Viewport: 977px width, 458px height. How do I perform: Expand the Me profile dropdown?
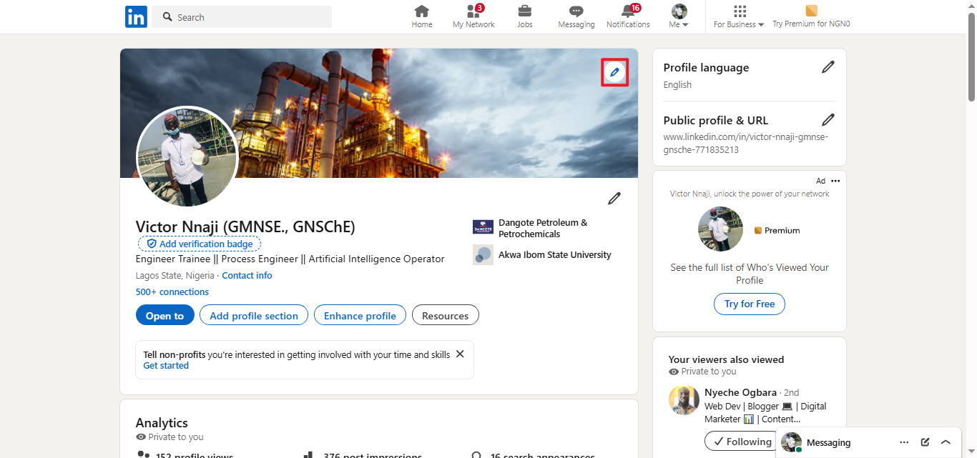pyautogui.click(x=678, y=16)
